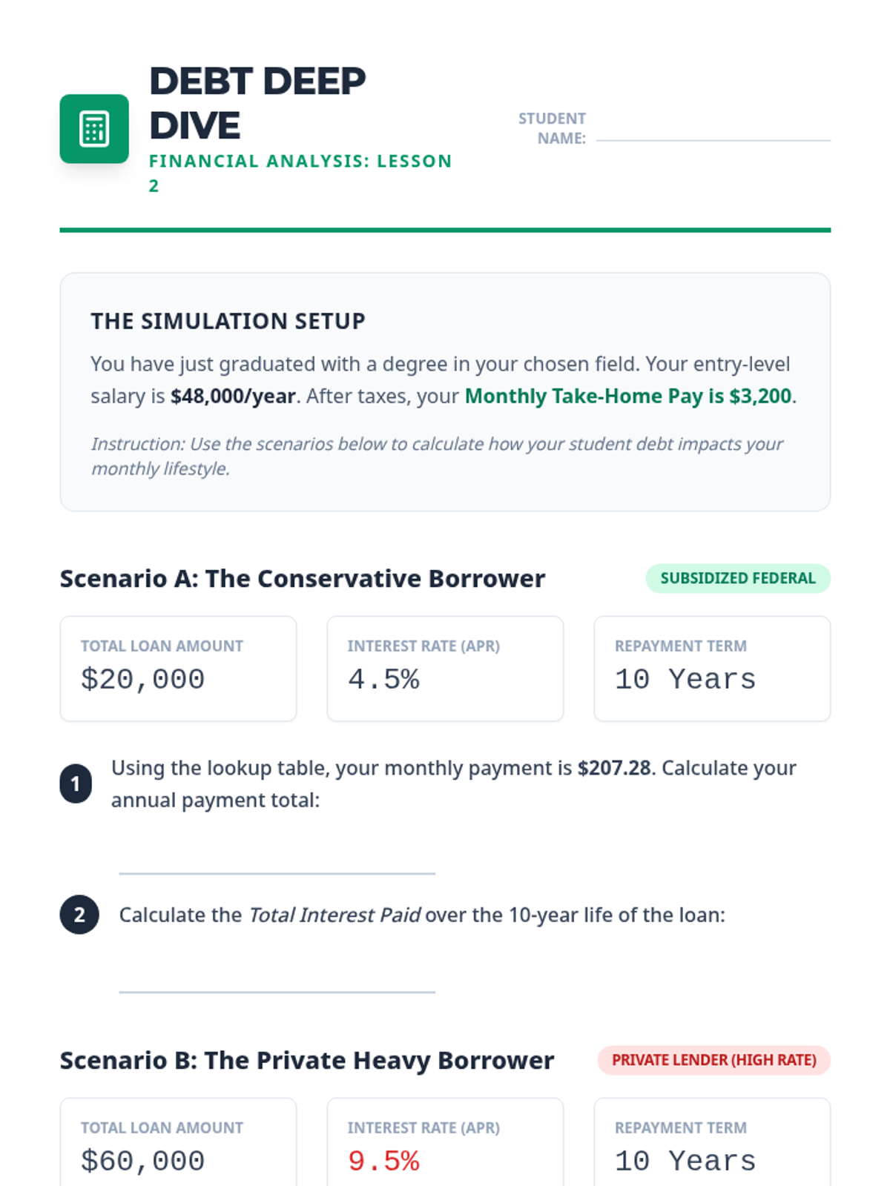890x1186 pixels.
Task: Click the question 1 number badge
Action: click(76, 784)
